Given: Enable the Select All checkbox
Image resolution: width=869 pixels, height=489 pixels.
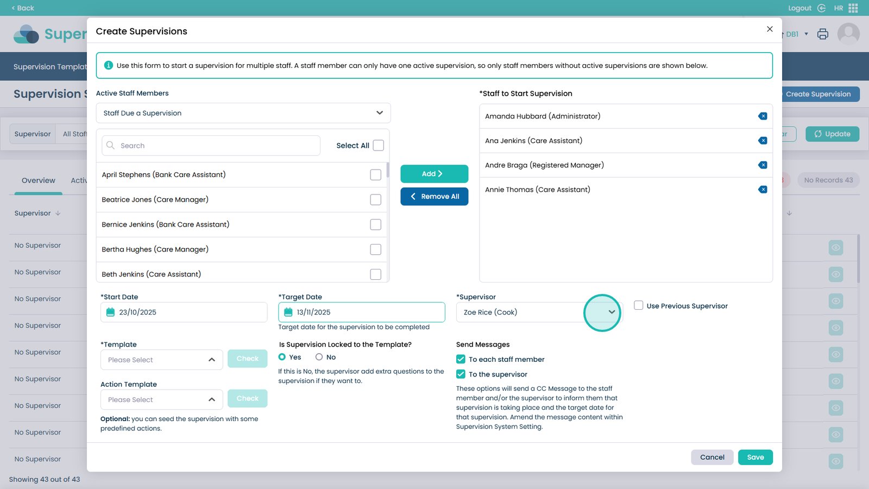Looking at the screenshot, I should click(379, 146).
